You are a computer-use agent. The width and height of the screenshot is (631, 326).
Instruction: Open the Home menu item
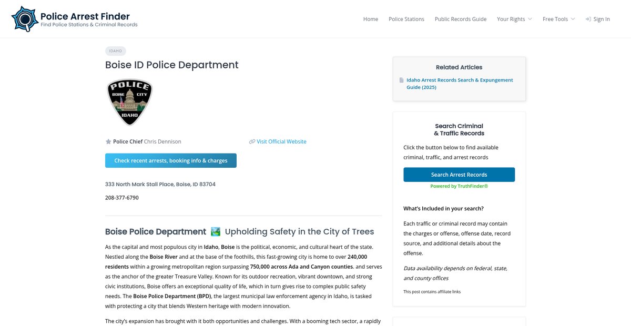point(371,19)
